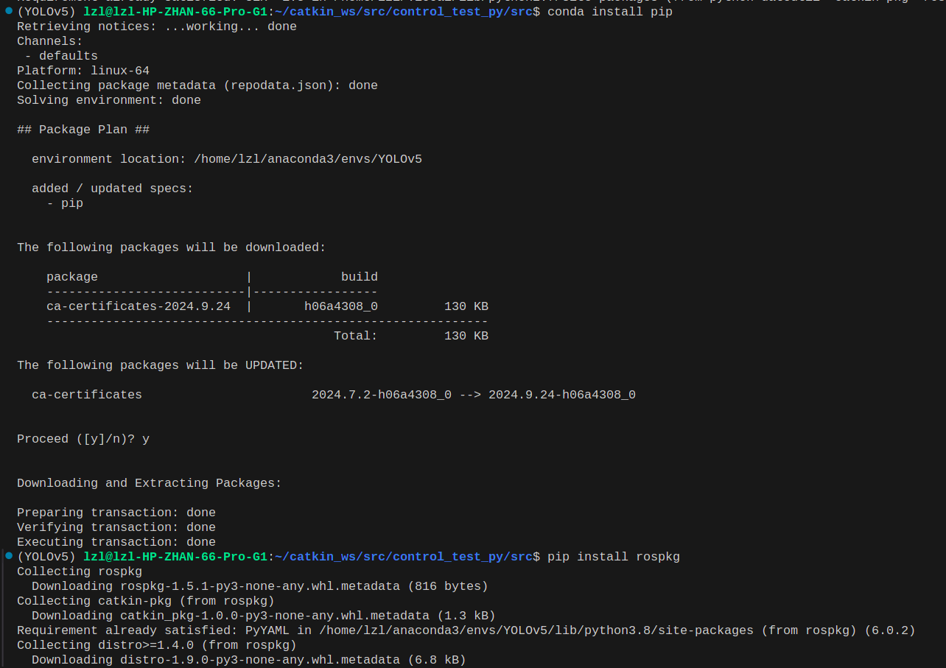The width and height of the screenshot is (946, 668).
Task: Select the ## Package Plan ## heading
Action: tap(83, 130)
